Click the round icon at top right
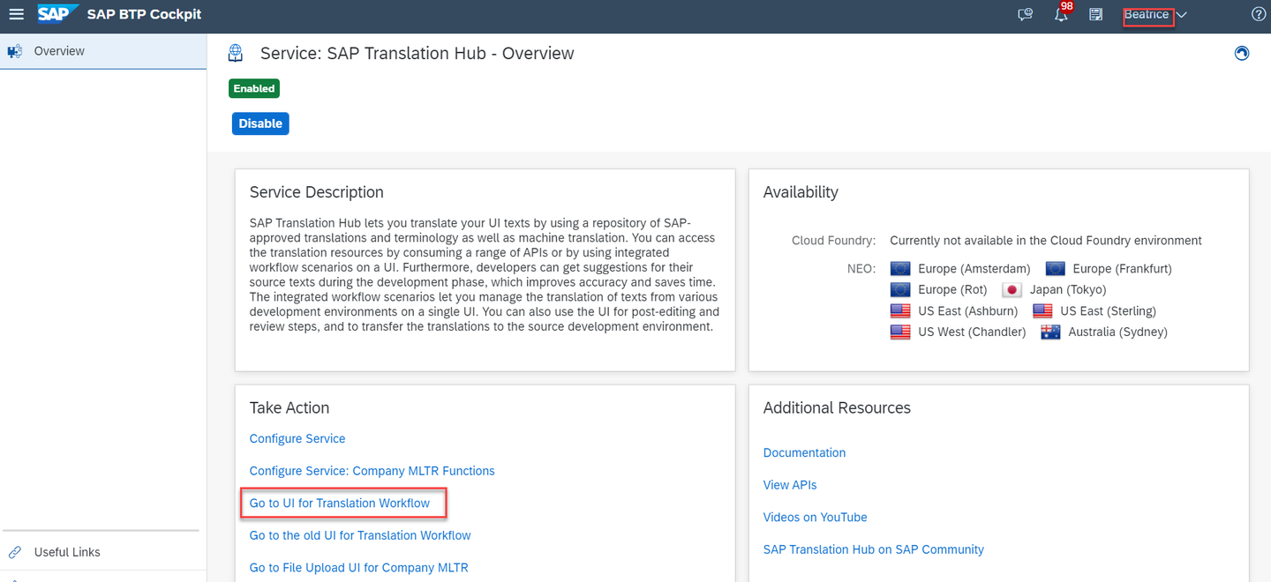The width and height of the screenshot is (1271, 582). click(1242, 54)
